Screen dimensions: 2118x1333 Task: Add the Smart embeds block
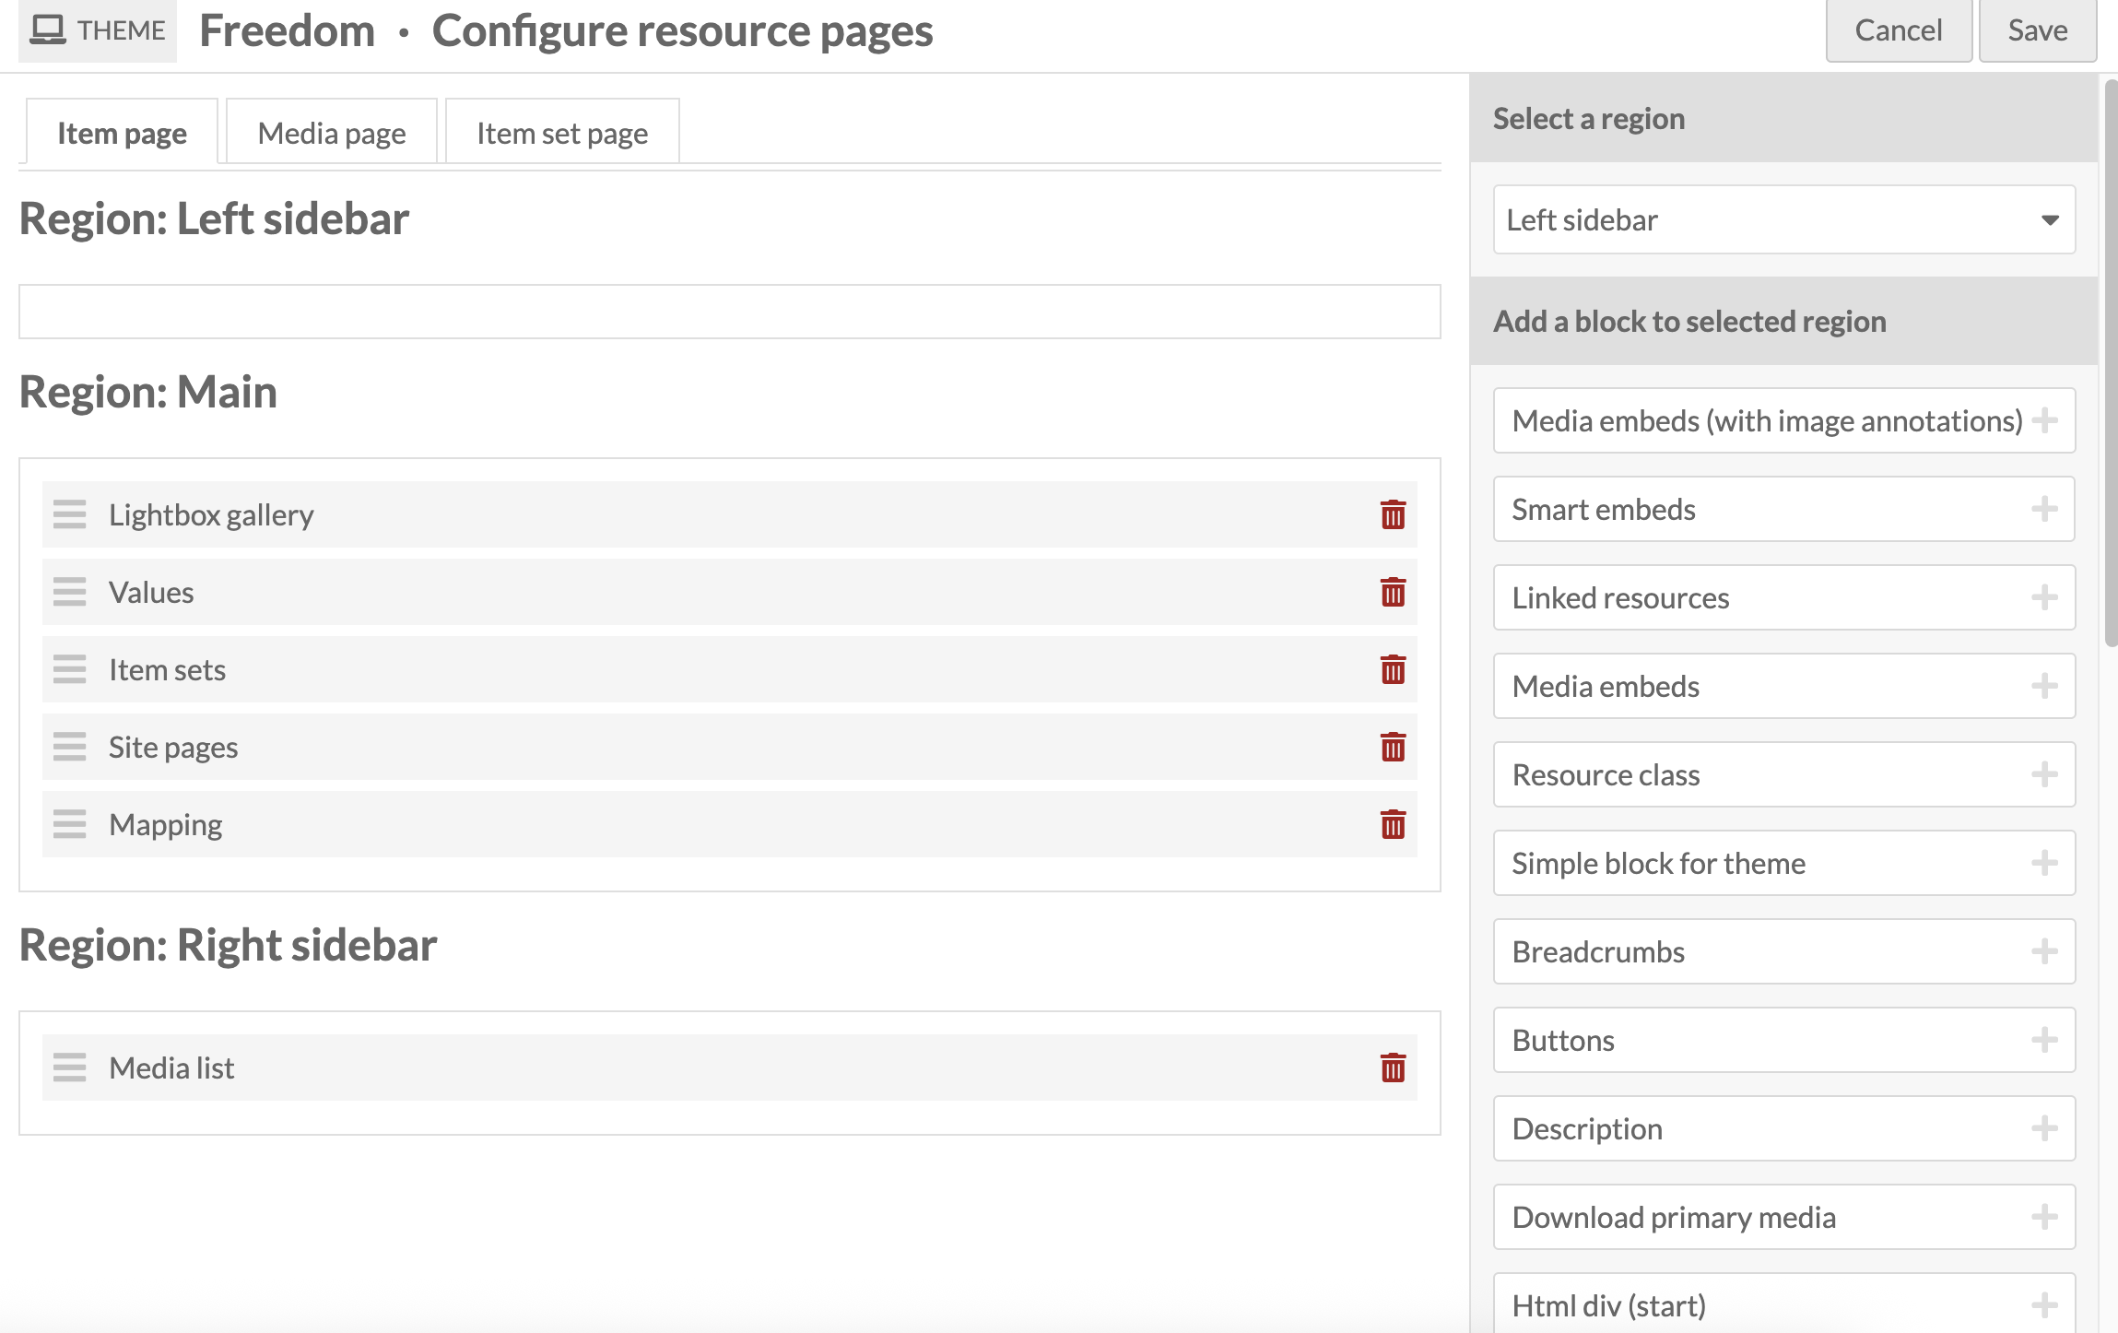click(x=2044, y=509)
